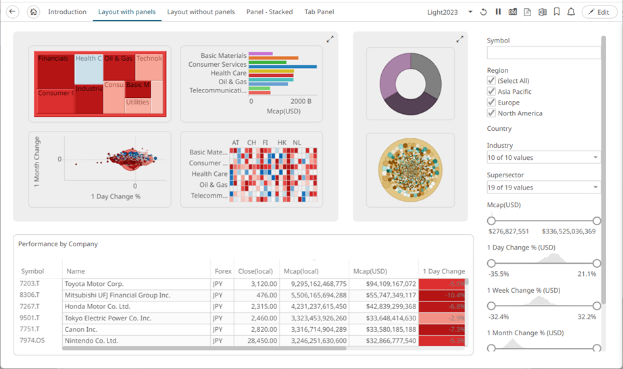Uncheck the Asia Pacific region
This screenshot has width=623, height=369.
click(491, 92)
